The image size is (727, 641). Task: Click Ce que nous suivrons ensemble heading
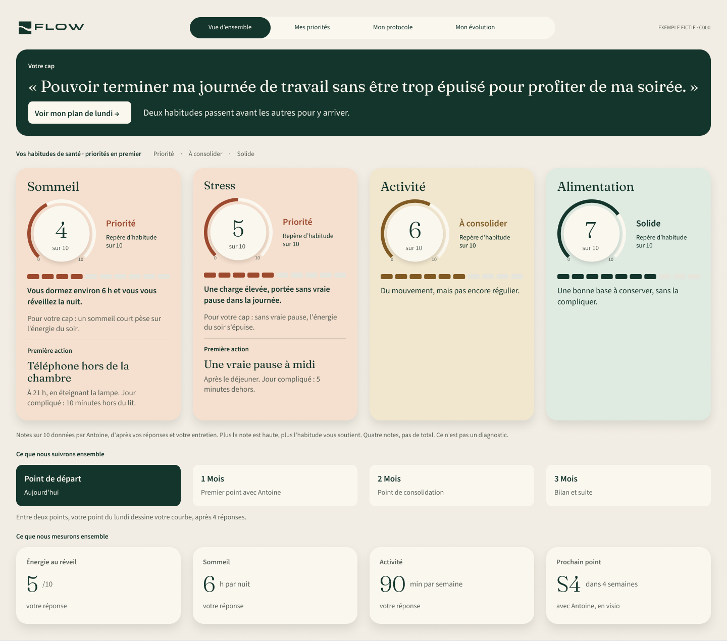pos(60,454)
